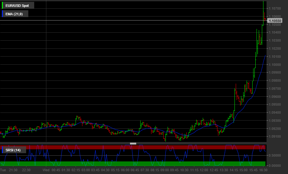288x174 pixels.
Task: Click the 1.09100 price axis label
Action: pos(275,137)
